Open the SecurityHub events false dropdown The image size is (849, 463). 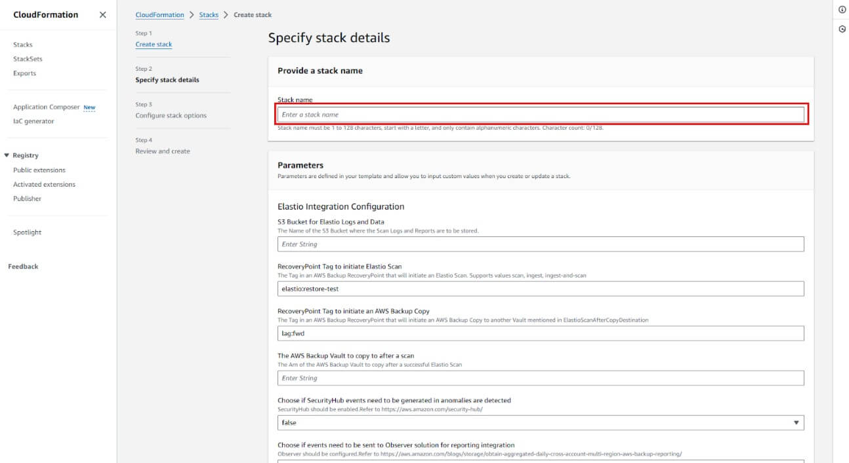coord(541,423)
